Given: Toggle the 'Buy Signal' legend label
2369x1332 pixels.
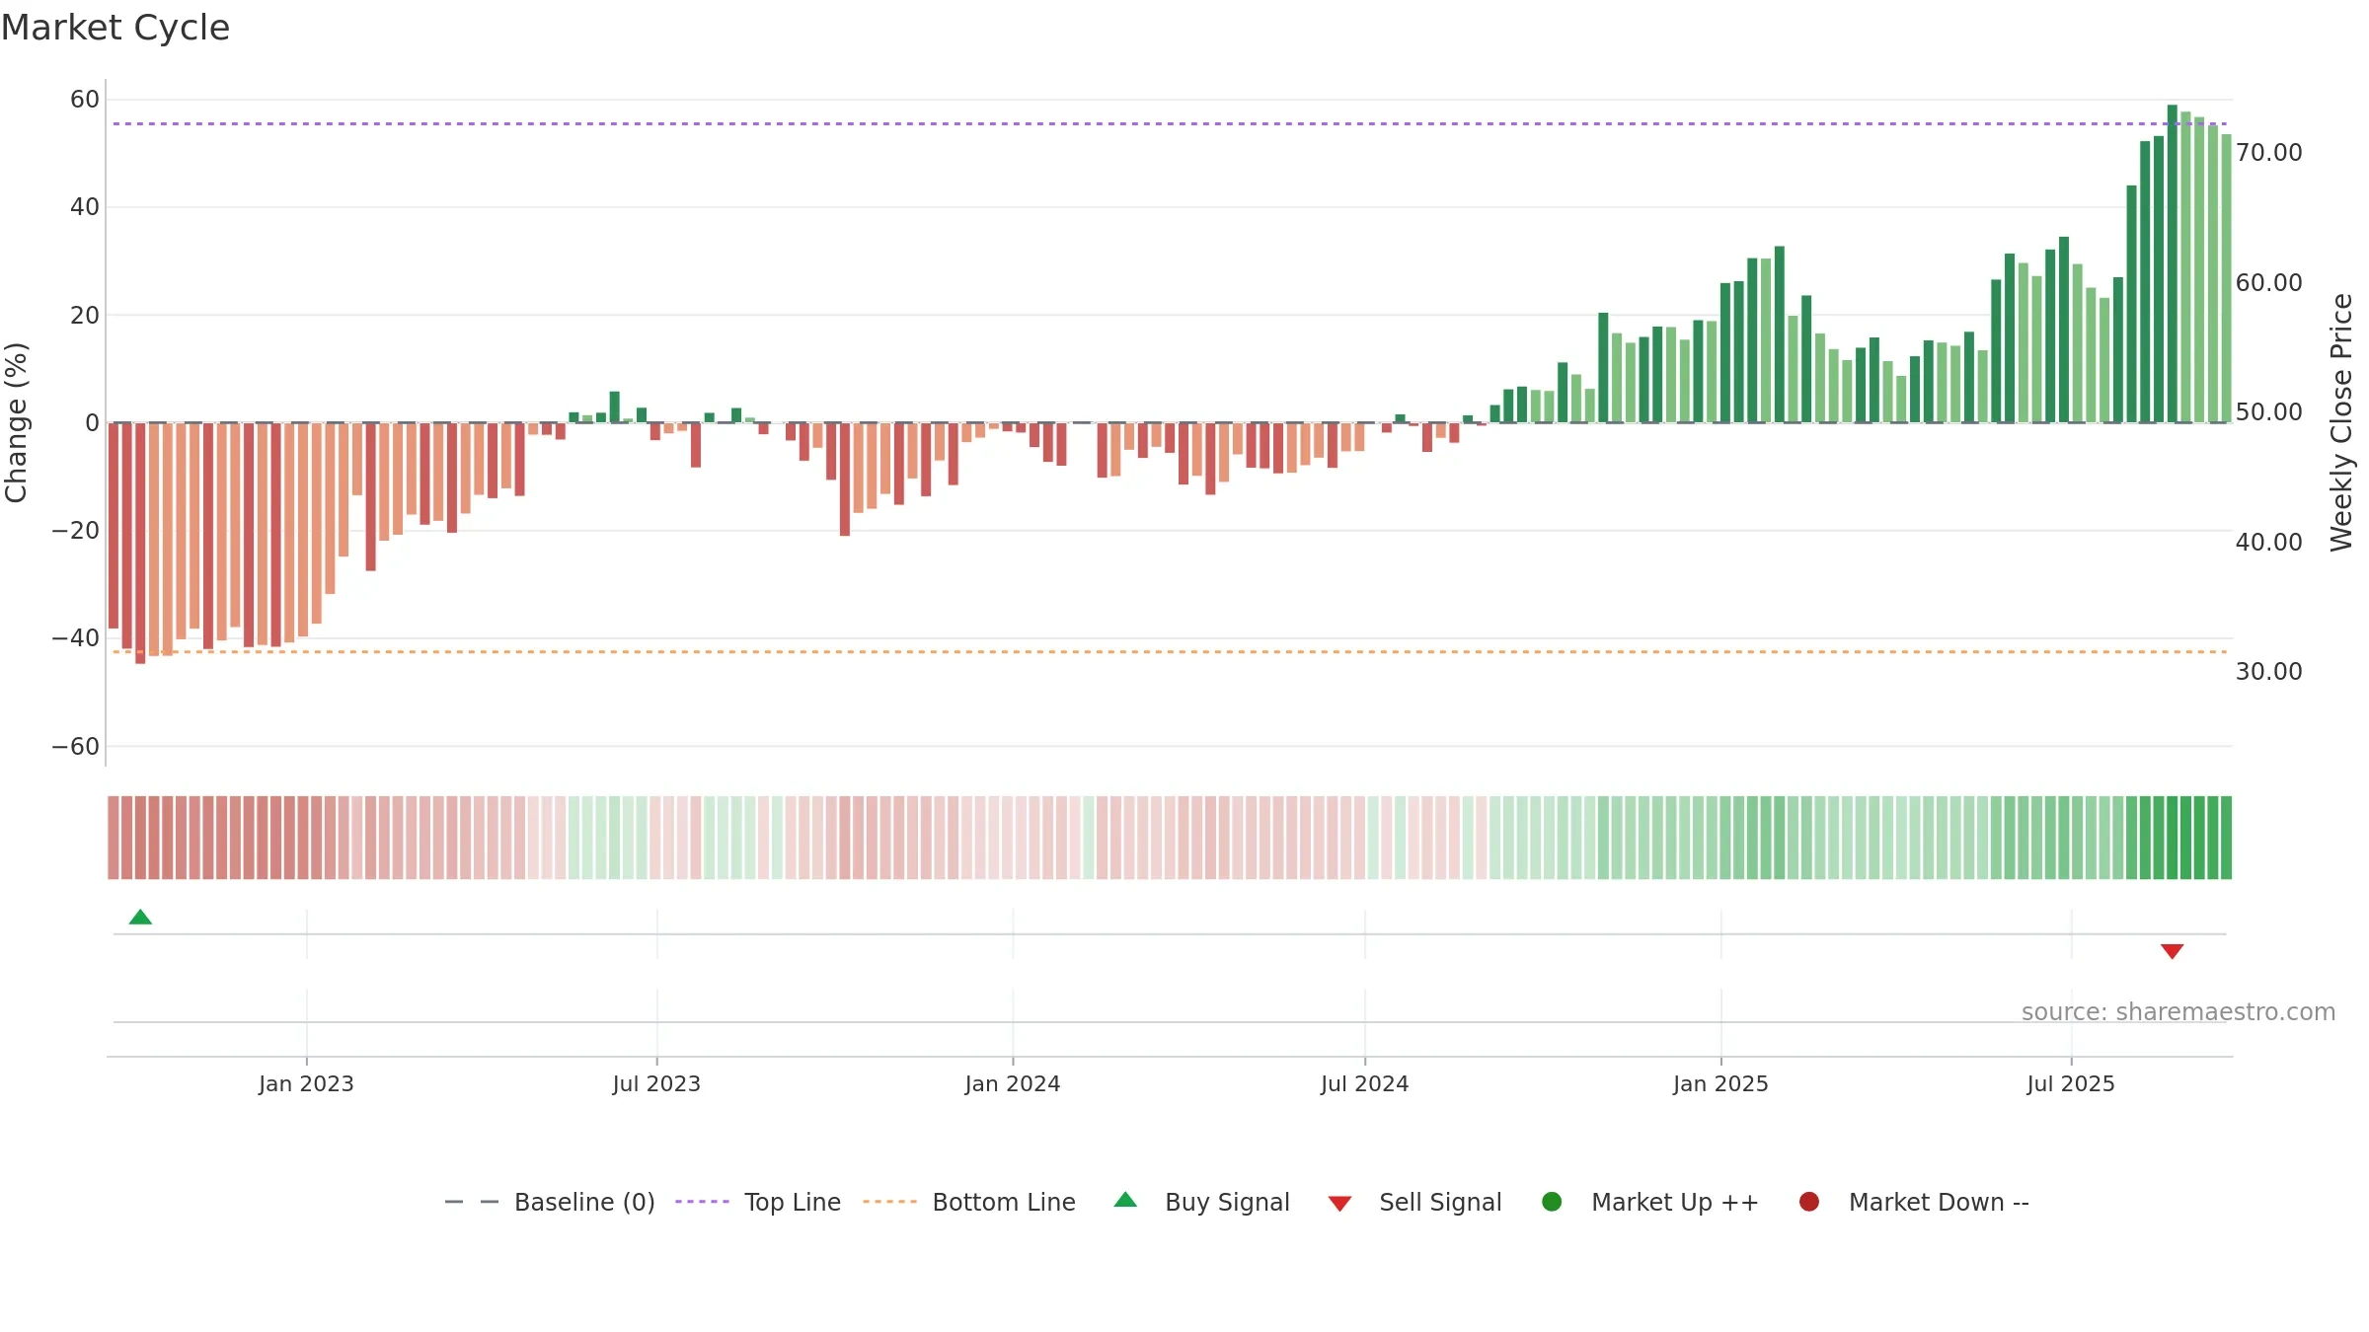Looking at the screenshot, I should [x=1227, y=1203].
